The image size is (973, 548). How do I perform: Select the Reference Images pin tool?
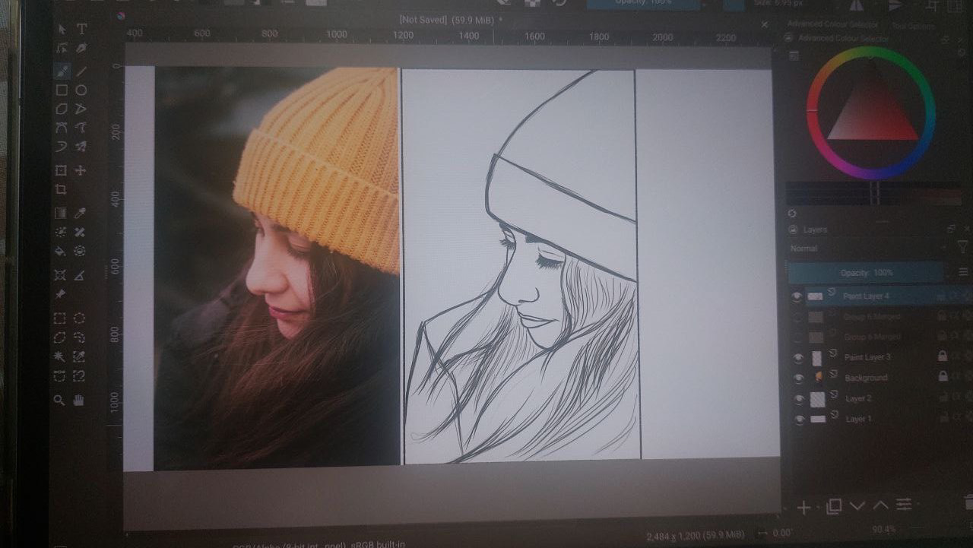(x=62, y=293)
